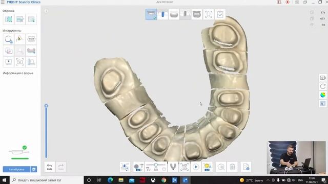Open Task View on the taskbar
328x184 pixels.
(99, 180)
